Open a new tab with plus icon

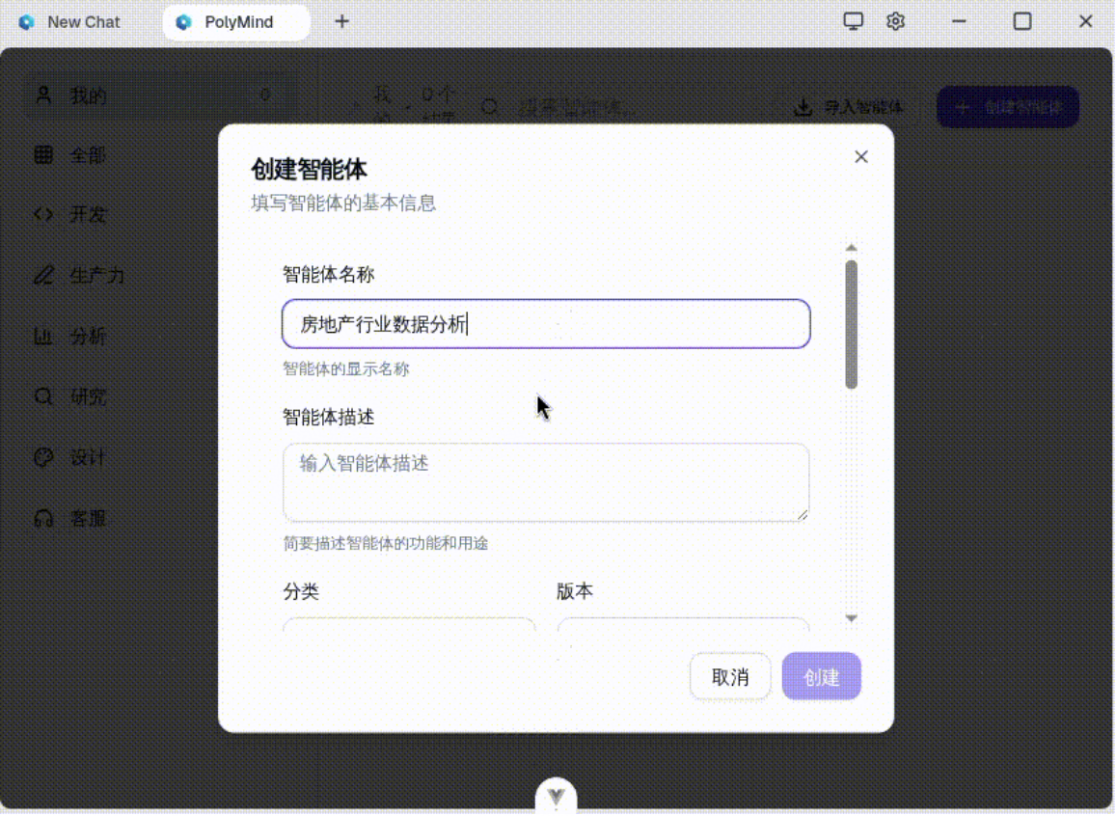(x=341, y=21)
